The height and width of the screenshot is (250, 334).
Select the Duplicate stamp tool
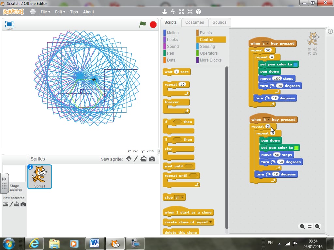coord(164,12)
